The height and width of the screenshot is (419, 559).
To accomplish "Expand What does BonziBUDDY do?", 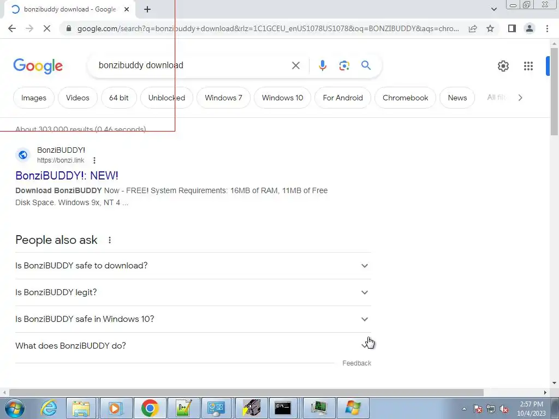I will [x=193, y=346].
